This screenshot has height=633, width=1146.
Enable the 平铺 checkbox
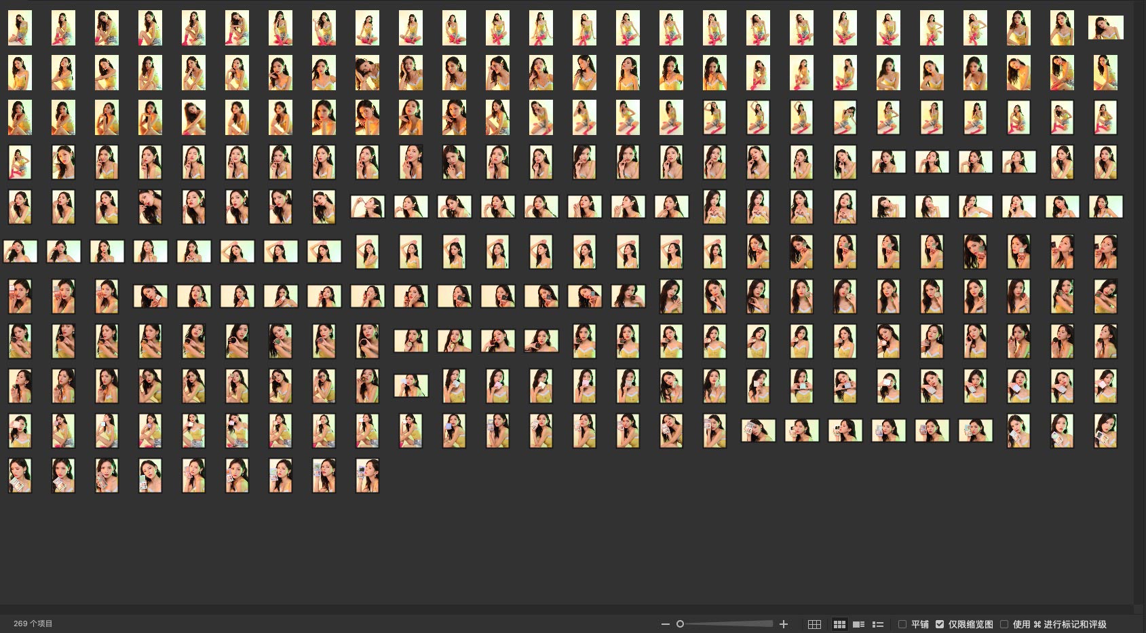(902, 624)
